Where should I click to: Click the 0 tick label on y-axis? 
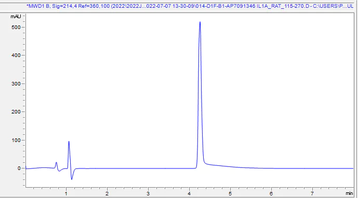click(x=19, y=168)
